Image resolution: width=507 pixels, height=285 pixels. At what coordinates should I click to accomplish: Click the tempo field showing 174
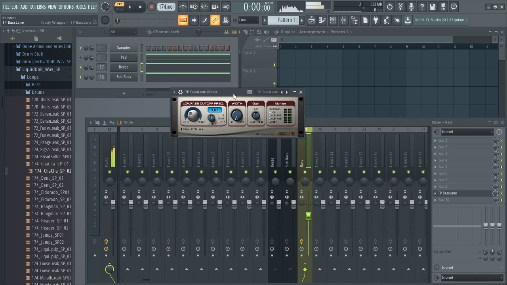pyautogui.click(x=166, y=7)
